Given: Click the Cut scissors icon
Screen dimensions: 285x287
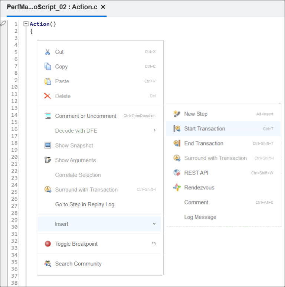Looking at the screenshot, I should pos(47,52).
